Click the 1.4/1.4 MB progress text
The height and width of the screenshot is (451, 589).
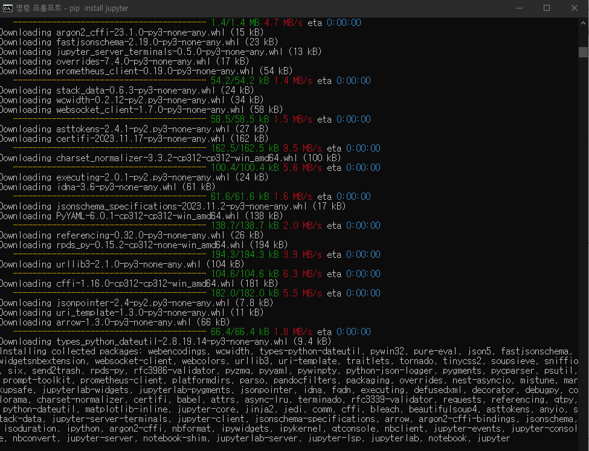pos(235,23)
